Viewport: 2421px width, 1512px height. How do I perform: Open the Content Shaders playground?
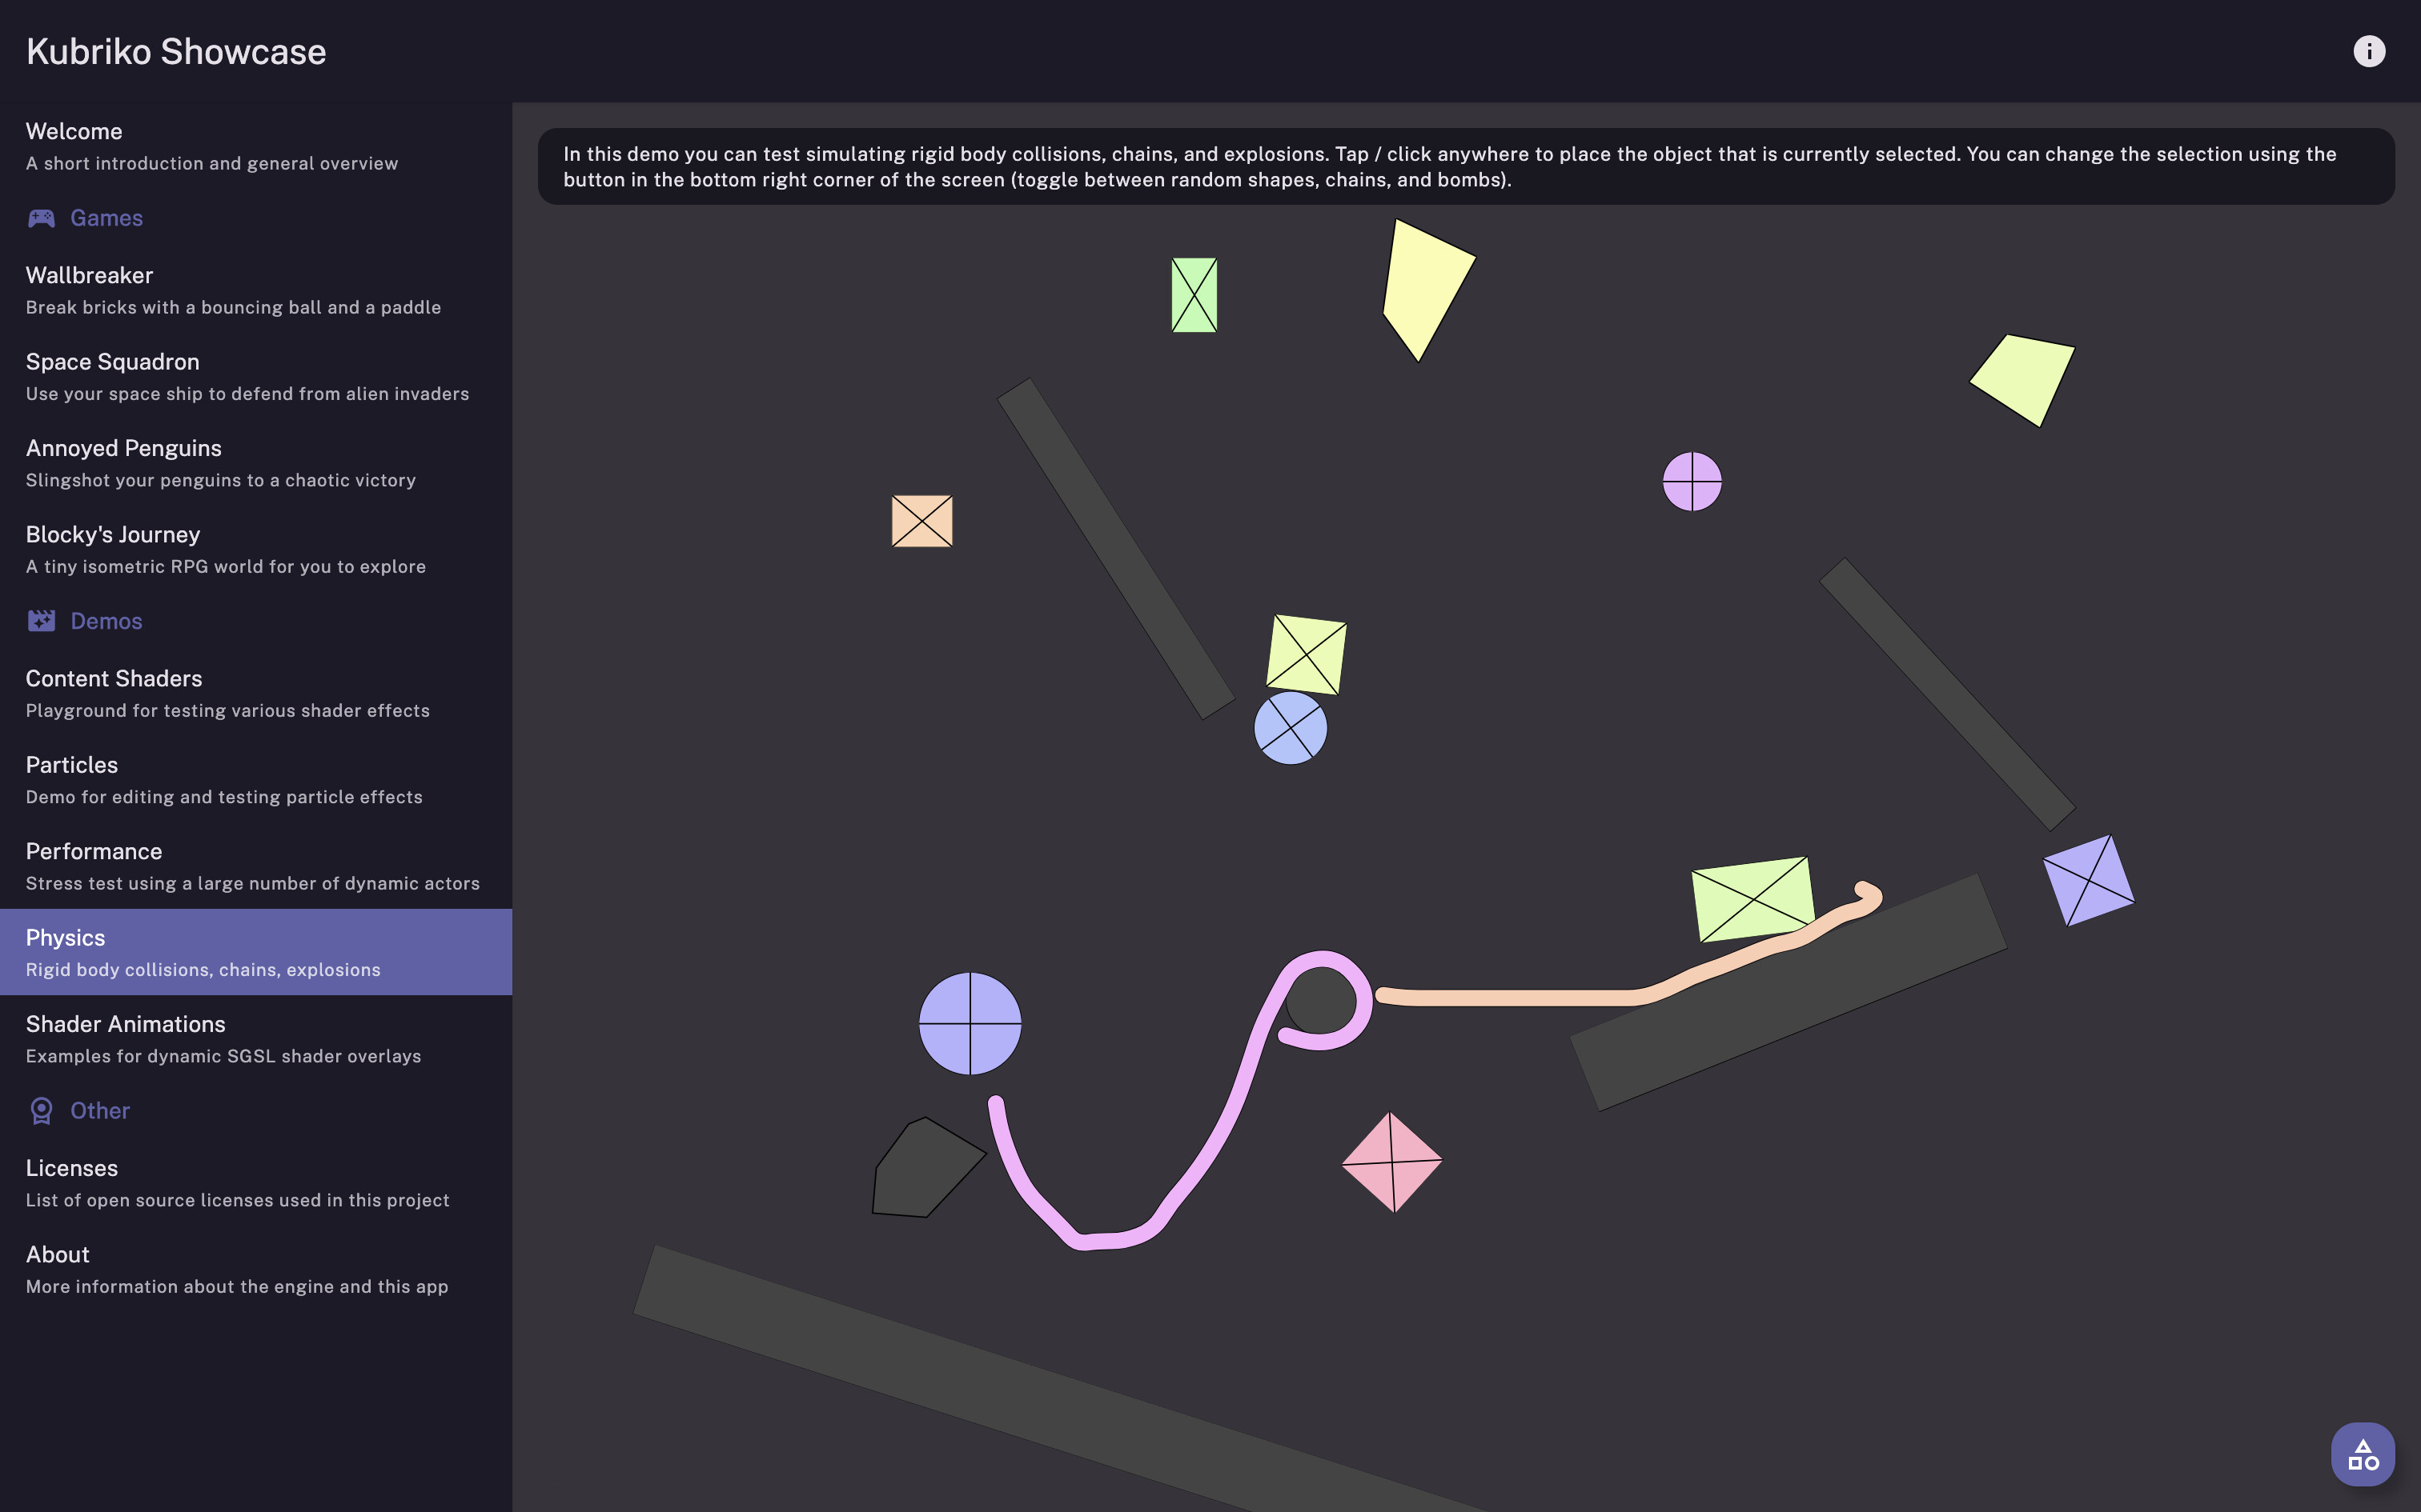click(x=200, y=691)
